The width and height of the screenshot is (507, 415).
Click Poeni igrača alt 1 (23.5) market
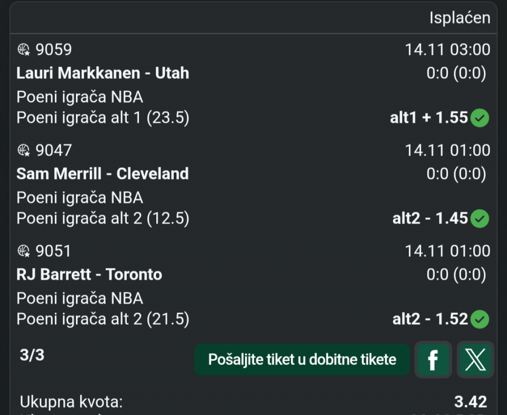click(x=102, y=118)
